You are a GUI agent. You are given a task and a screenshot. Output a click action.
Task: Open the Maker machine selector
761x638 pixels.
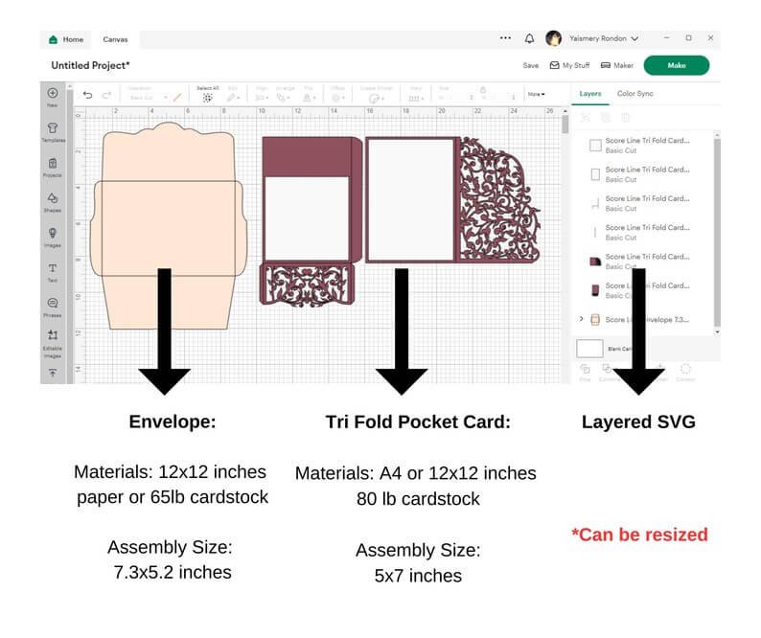pyautogui.click(x=617, y=65)
